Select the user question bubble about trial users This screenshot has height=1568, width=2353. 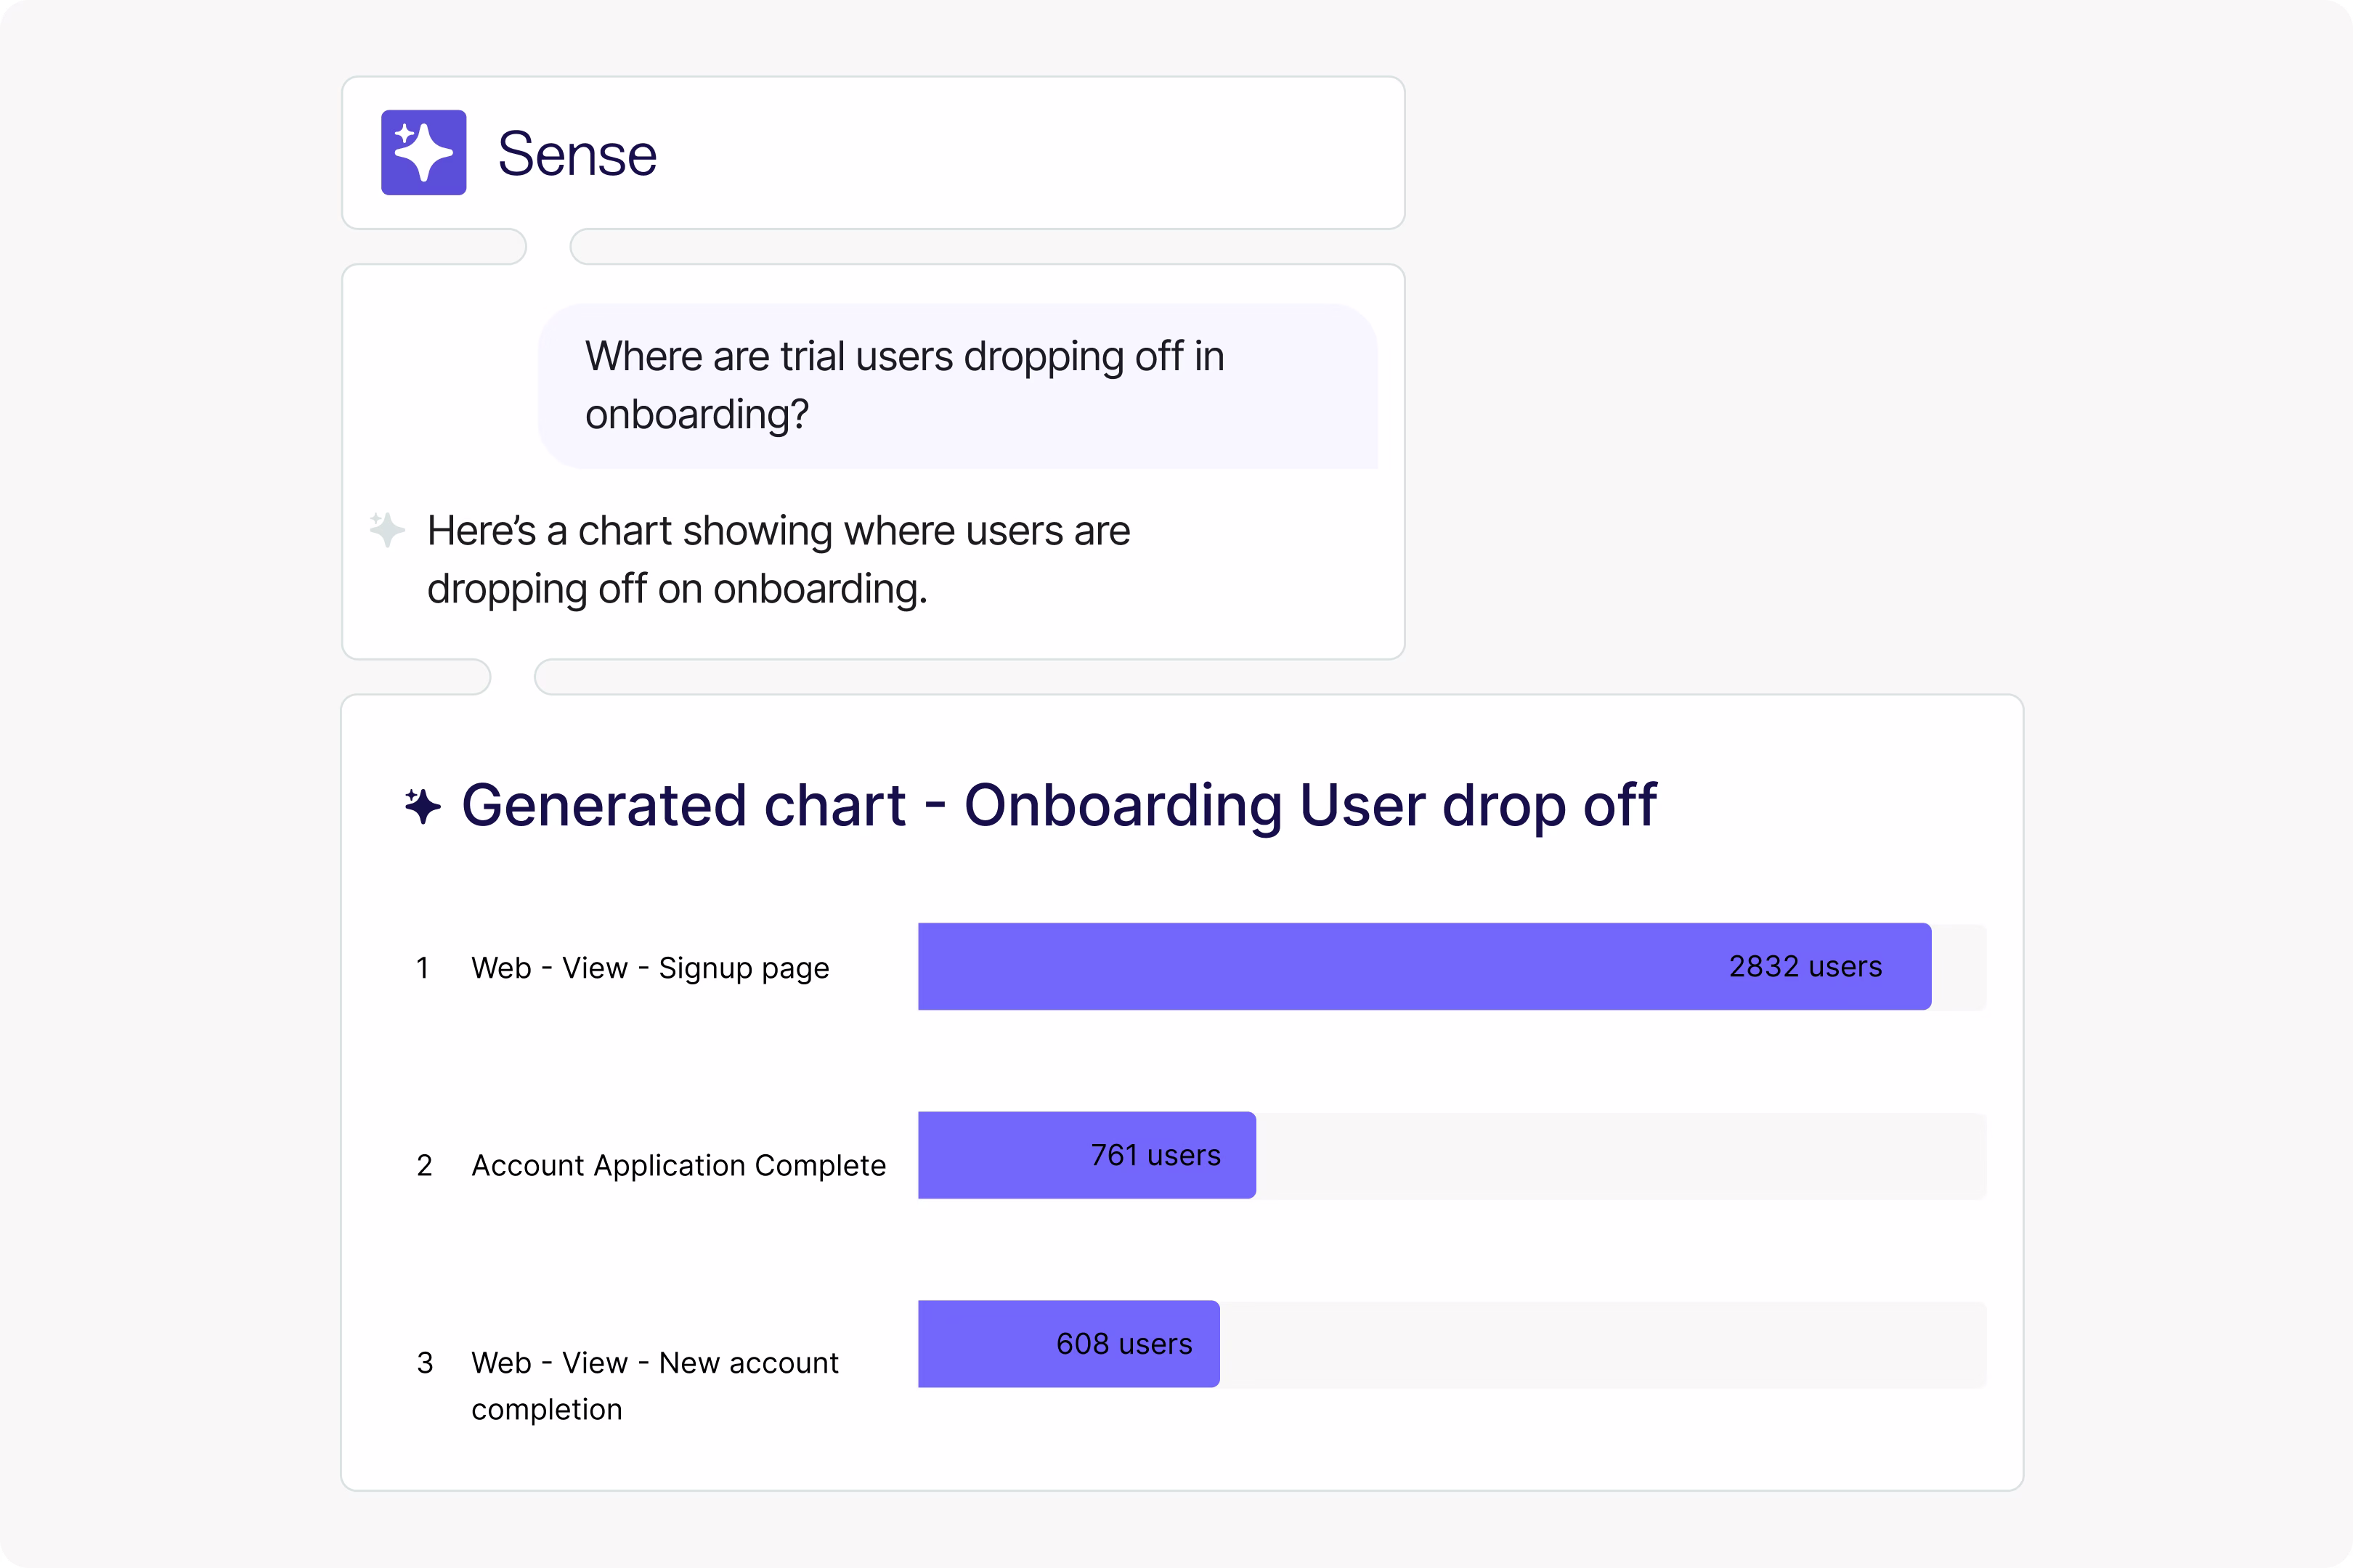pyautogui.click(x=957, y=386)
